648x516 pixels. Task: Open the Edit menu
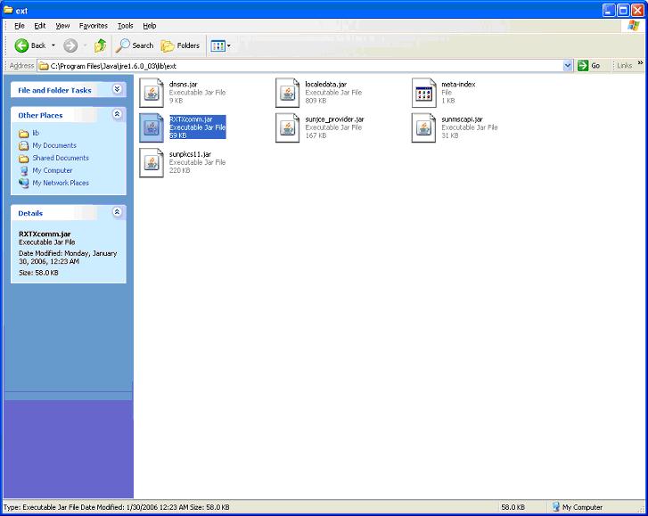[40, 26]
